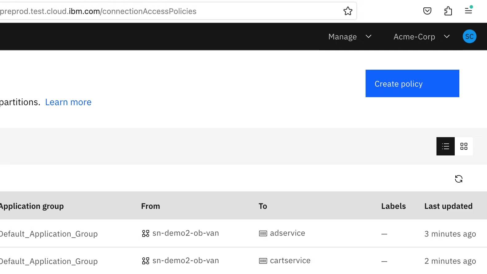Bookmark this page with the star icon

coord(348,11)
